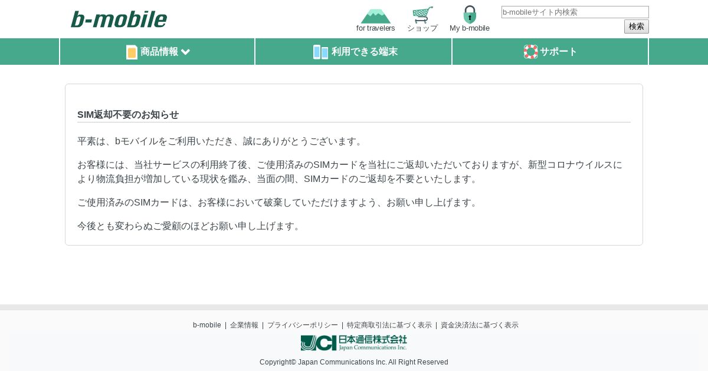The image size is (708, 371).
Task: Click the Copyright Japan Communications Inc. text
Action: pos(354,362)
